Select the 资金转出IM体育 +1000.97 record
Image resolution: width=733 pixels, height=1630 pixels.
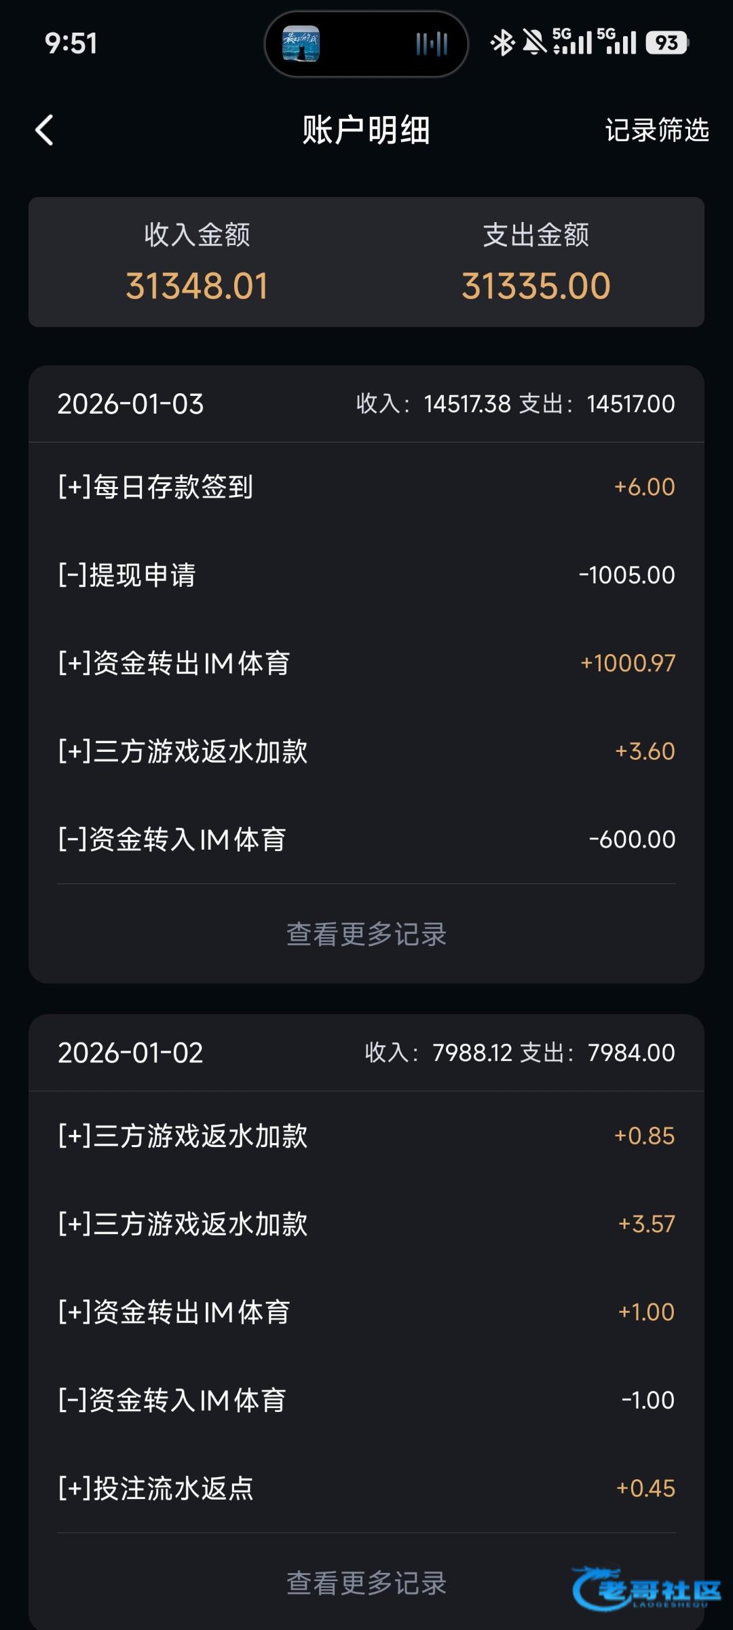(x=366, y=663)
